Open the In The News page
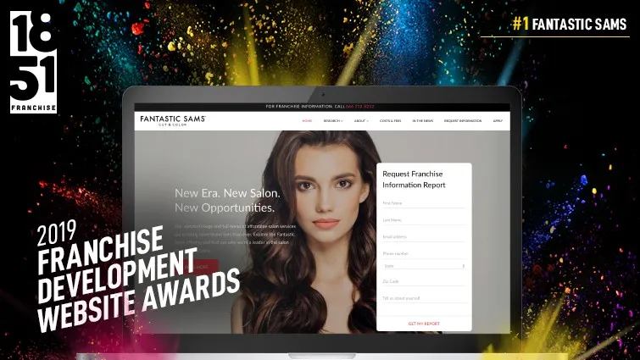The image size is (640, 360). [422, 121]
